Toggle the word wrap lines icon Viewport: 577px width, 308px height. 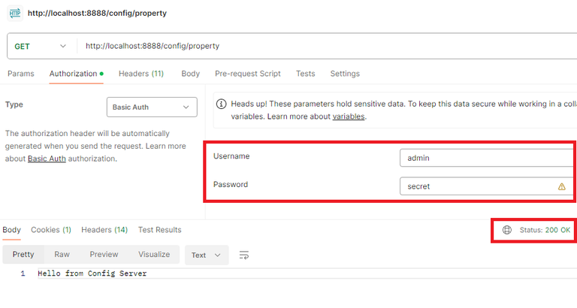(x=244, y=255)
